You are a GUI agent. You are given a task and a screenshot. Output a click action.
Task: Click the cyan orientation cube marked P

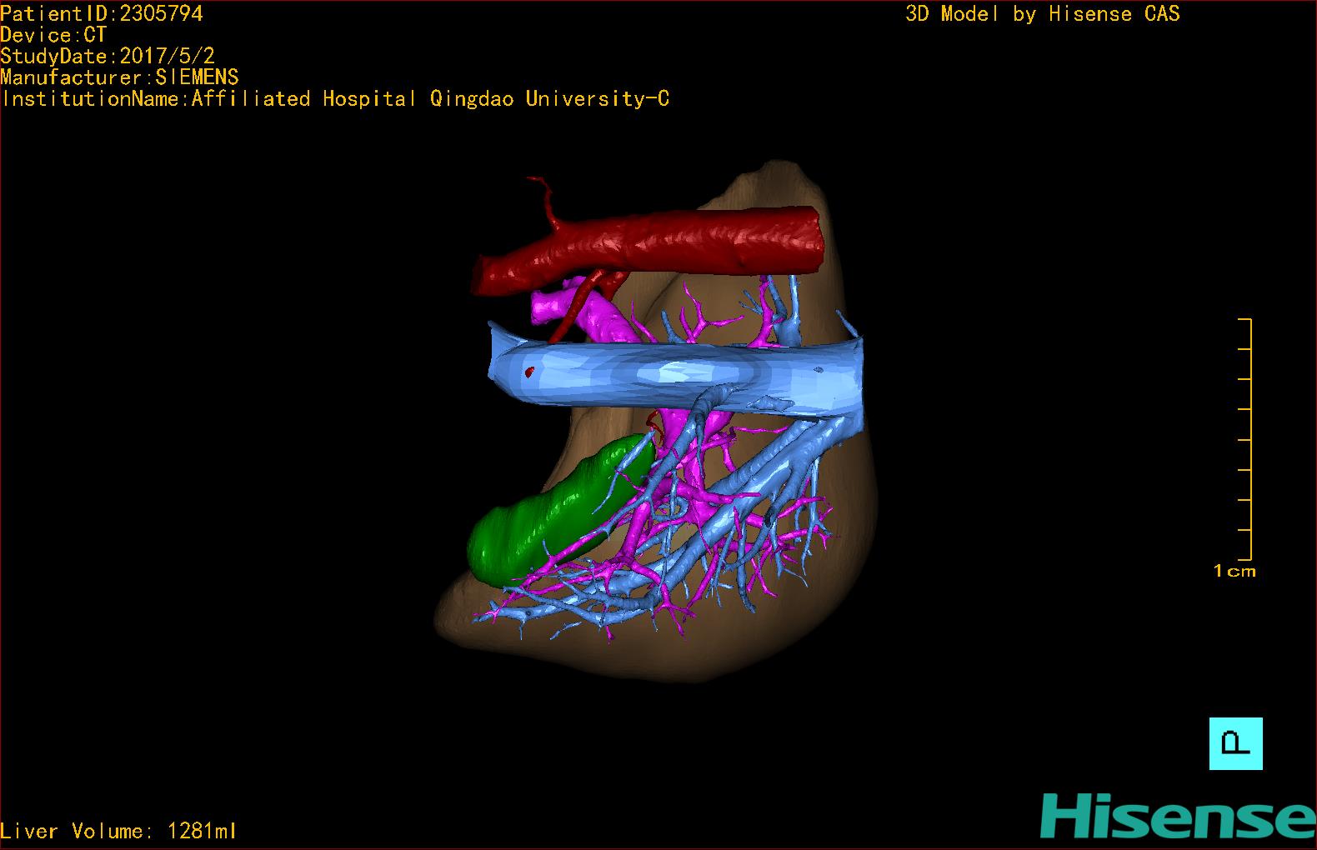click(1235, 743)
